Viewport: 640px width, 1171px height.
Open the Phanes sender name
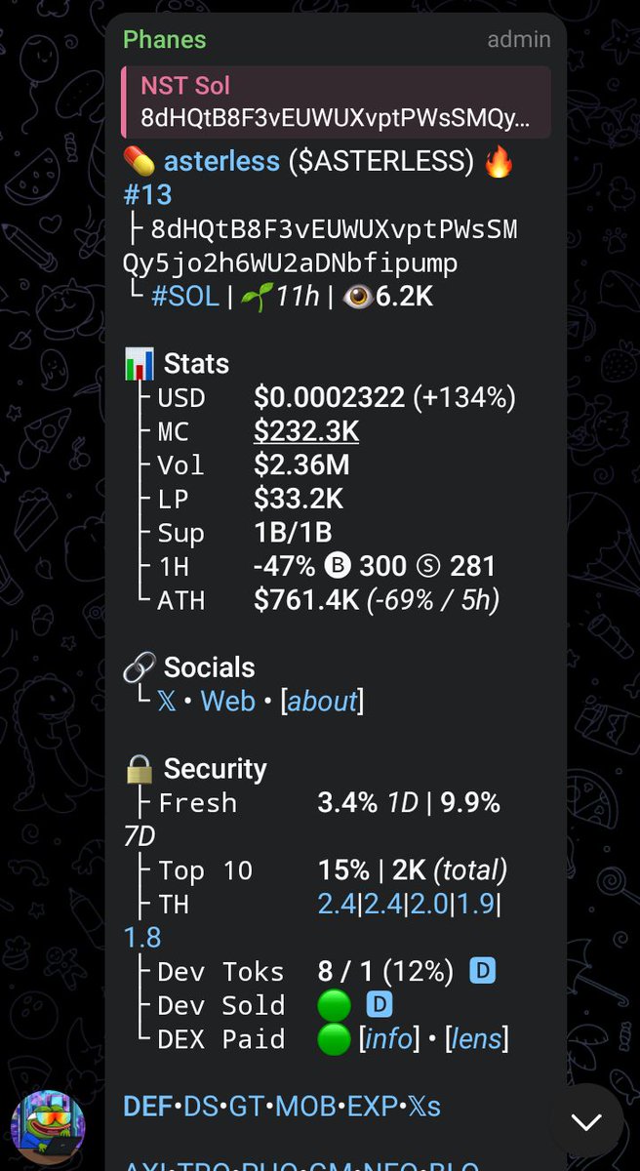coord(165,40)
